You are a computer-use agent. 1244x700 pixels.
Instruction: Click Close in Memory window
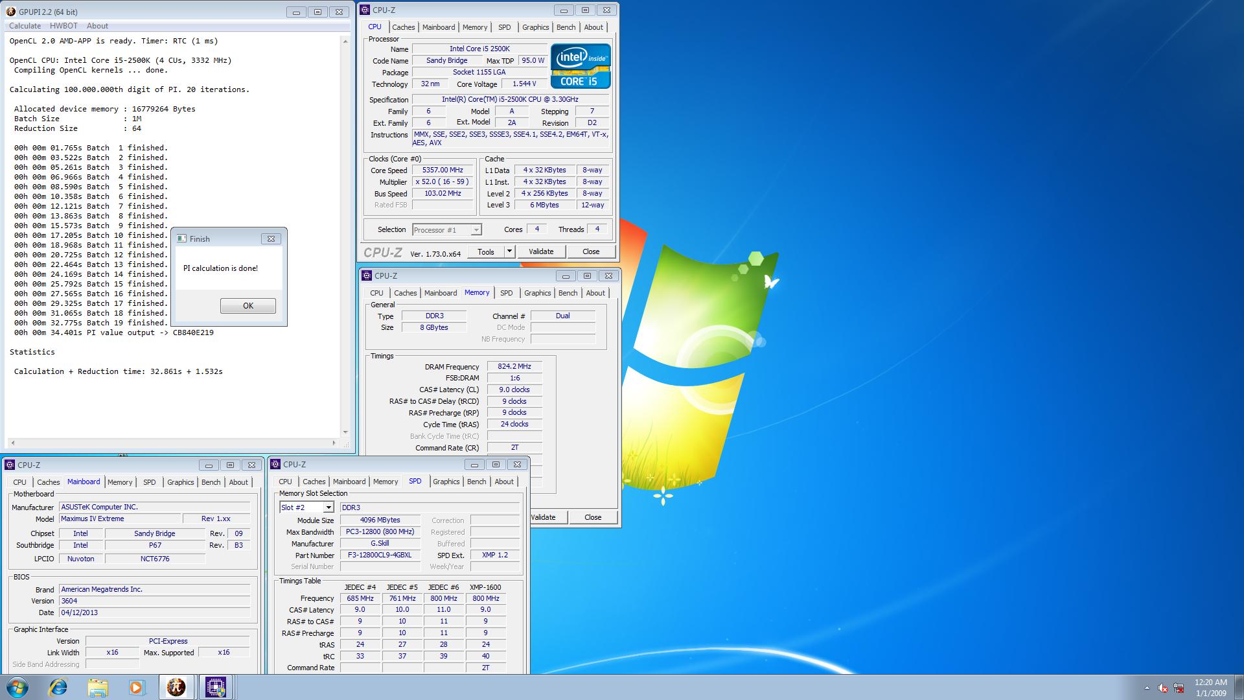[593, 517]
